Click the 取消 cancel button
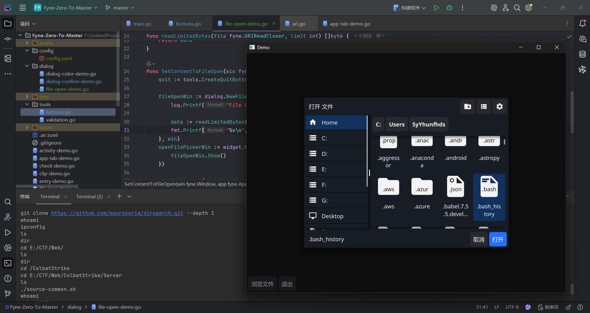The height and width of the screenshot is (313, 590). coord(478,239)
